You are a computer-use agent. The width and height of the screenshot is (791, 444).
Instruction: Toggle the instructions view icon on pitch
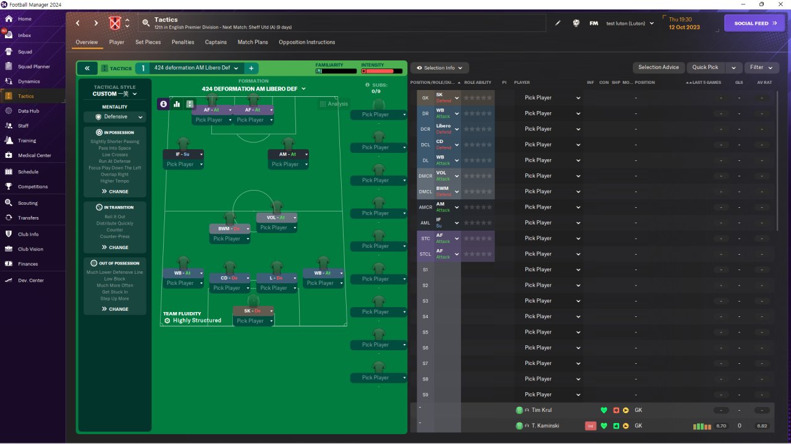(190, 104)
